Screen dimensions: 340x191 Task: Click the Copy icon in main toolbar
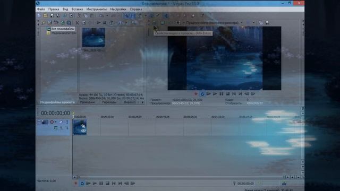click(86, 15)
